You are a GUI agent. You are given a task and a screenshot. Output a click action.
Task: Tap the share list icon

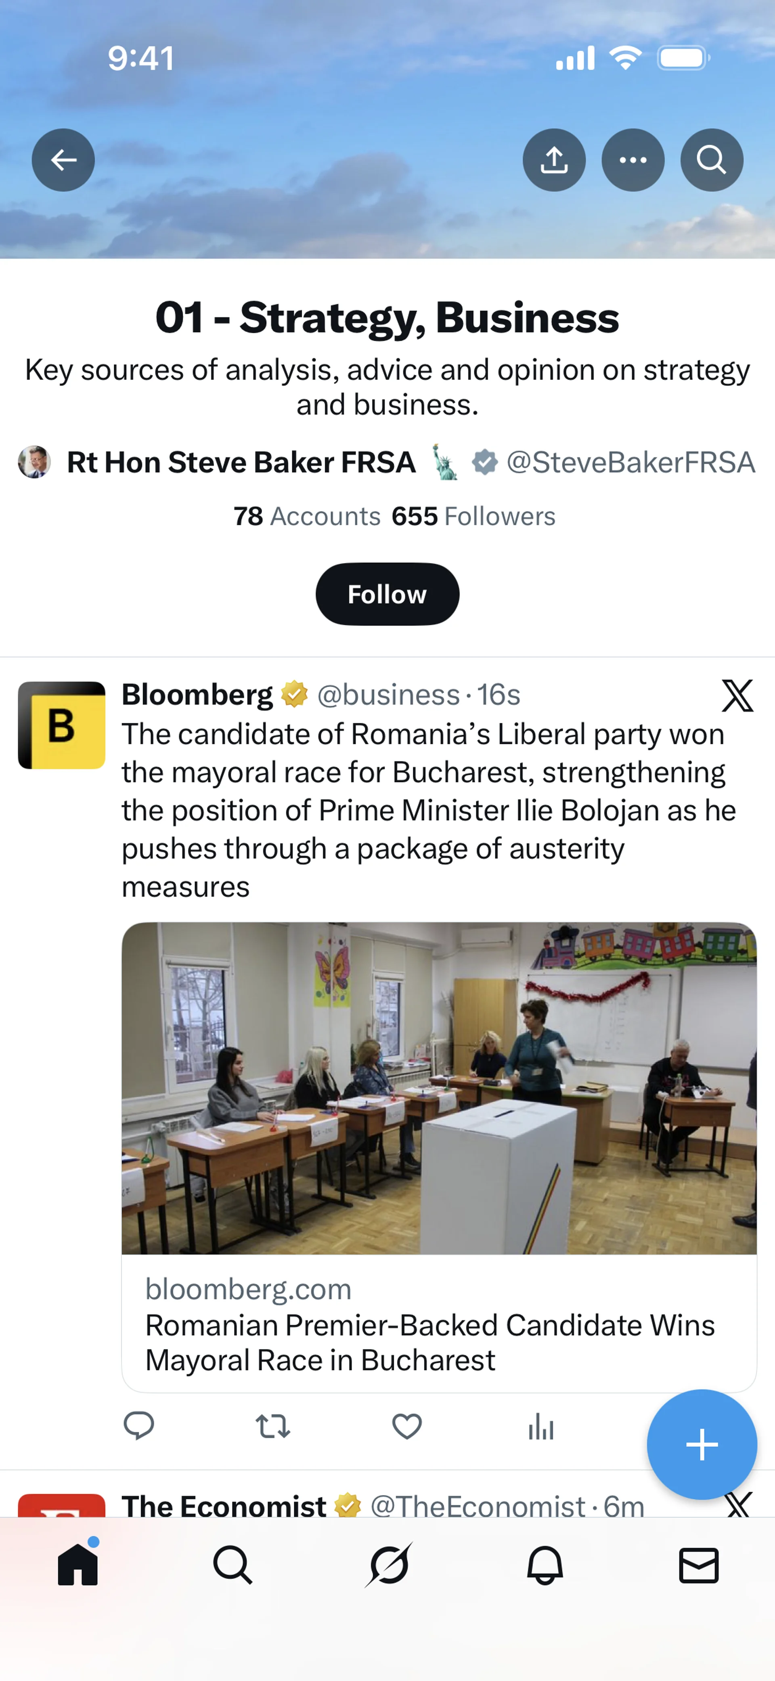click(554, 160)
